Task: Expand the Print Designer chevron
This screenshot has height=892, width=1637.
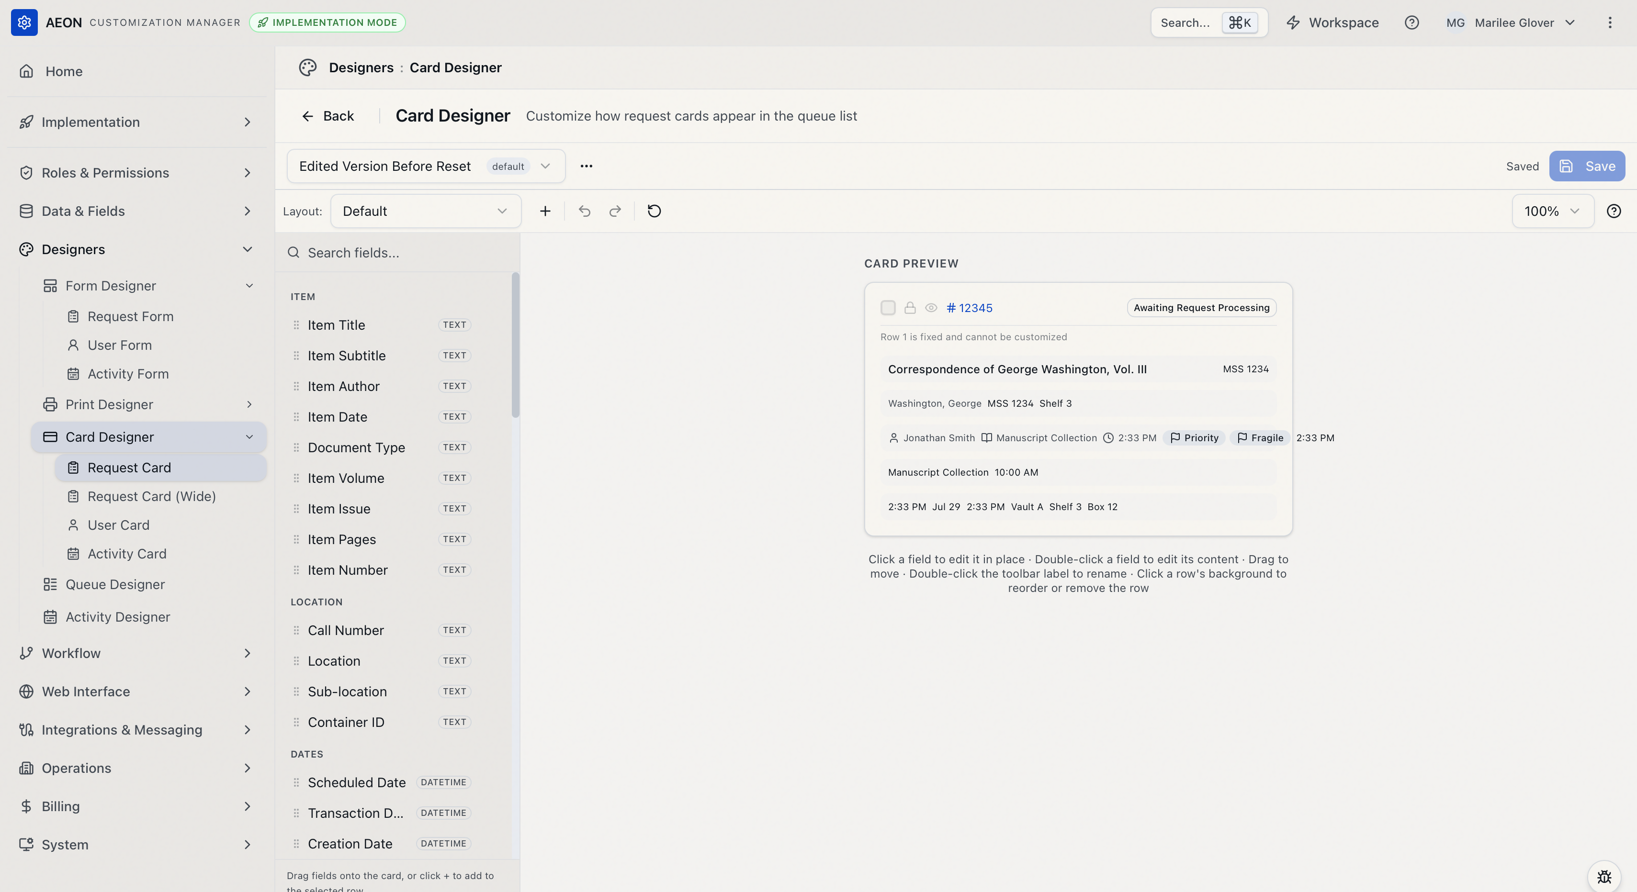Action: tap(249, 404)
